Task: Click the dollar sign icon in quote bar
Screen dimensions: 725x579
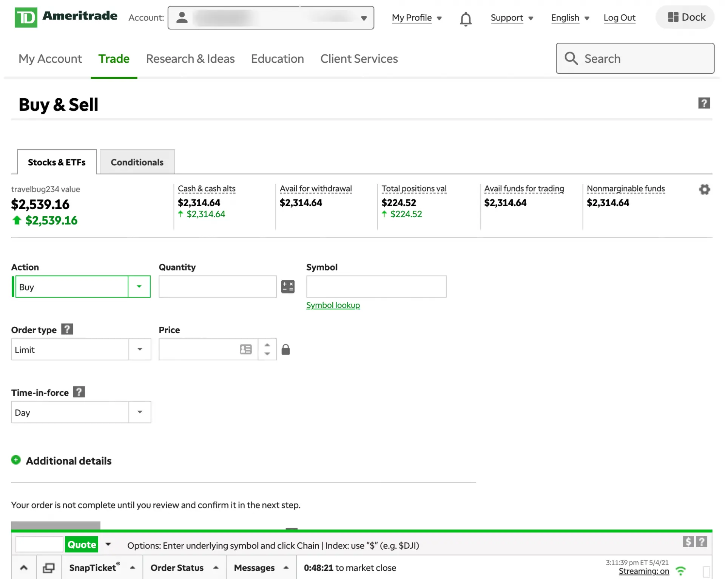Action: coord(688,542)
